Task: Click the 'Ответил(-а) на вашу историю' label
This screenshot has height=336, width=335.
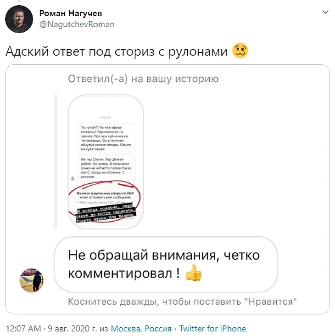Action: coord(143,79)
